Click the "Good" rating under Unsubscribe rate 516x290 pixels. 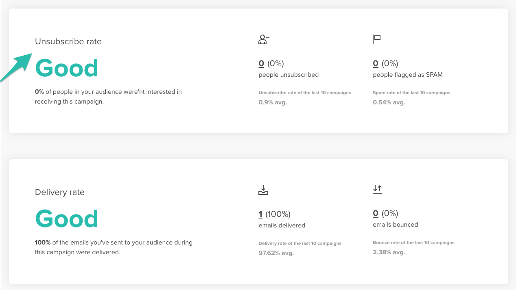[x=67, y=68]
